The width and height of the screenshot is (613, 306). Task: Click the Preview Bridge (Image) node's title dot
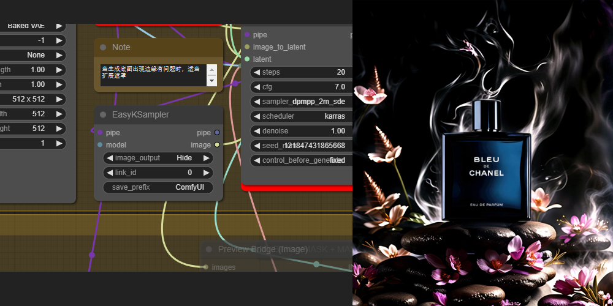pos(209,249)
